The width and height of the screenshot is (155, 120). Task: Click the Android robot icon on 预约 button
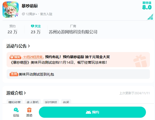(x=88, y=112)
